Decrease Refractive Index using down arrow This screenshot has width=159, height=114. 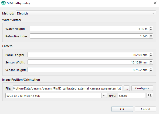tap(151, 37)
